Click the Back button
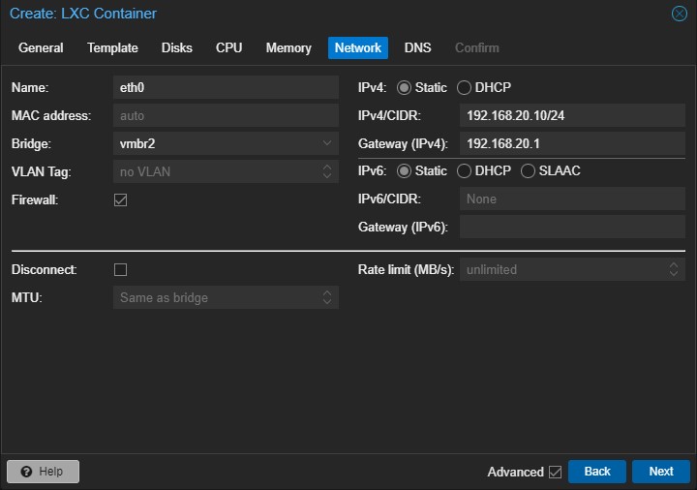This screenshot has width=697, height=490. tap(597, 472)
